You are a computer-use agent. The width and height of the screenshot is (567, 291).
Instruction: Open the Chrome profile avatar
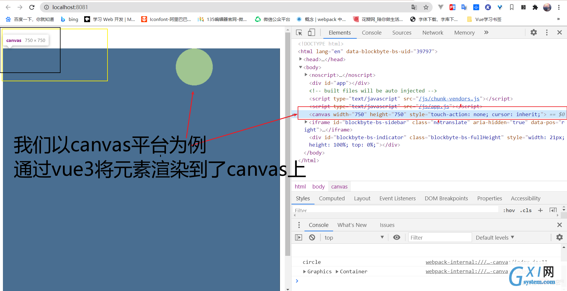coord(547,7)
